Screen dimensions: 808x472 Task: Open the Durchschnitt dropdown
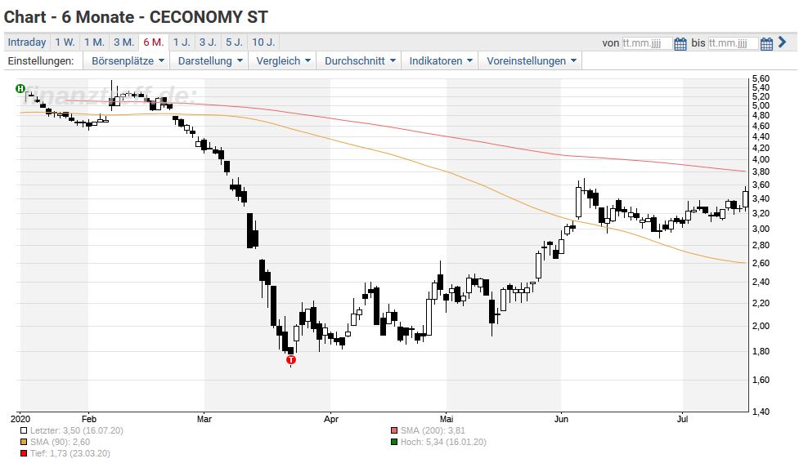coord(360,60)
